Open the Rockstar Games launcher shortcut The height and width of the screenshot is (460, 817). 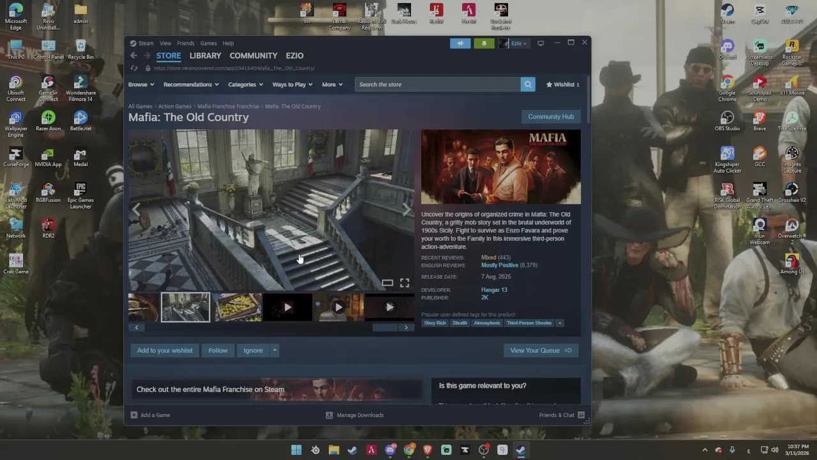coord(791,53)
